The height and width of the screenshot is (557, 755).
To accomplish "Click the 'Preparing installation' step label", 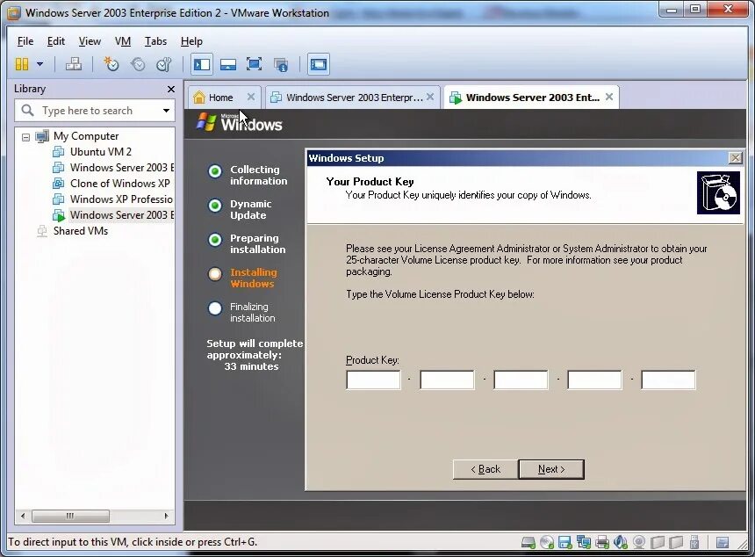I will [257, 244].
